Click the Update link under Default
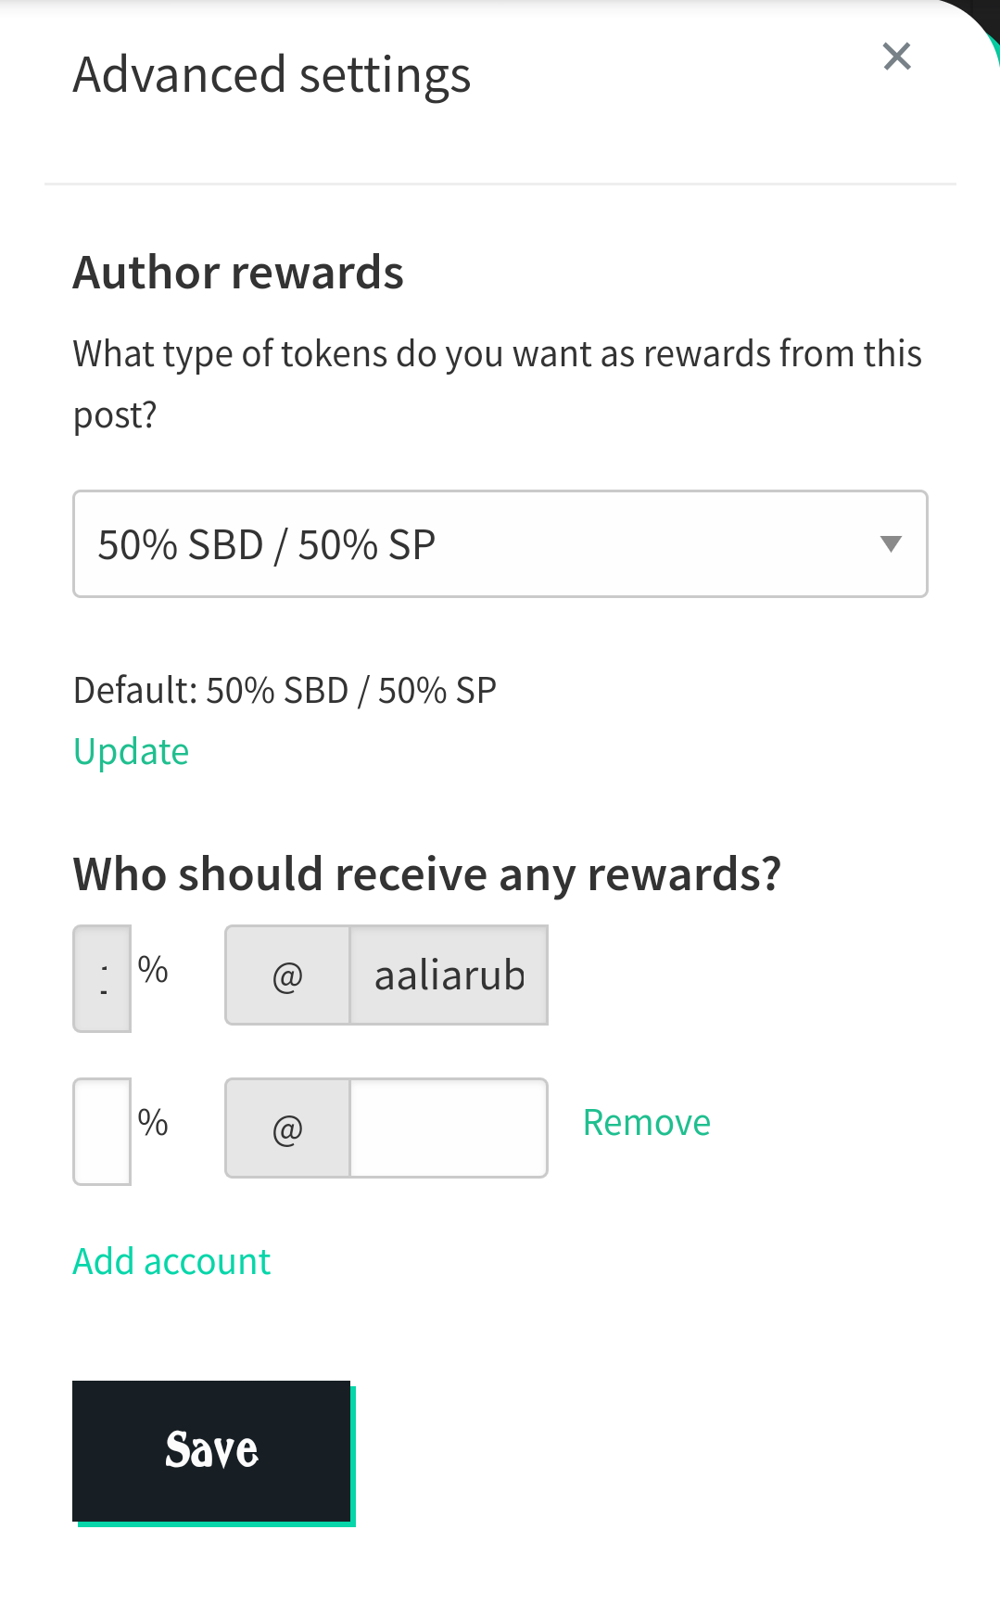Viewport: 1000px width, 1606px height. point(131,751)
